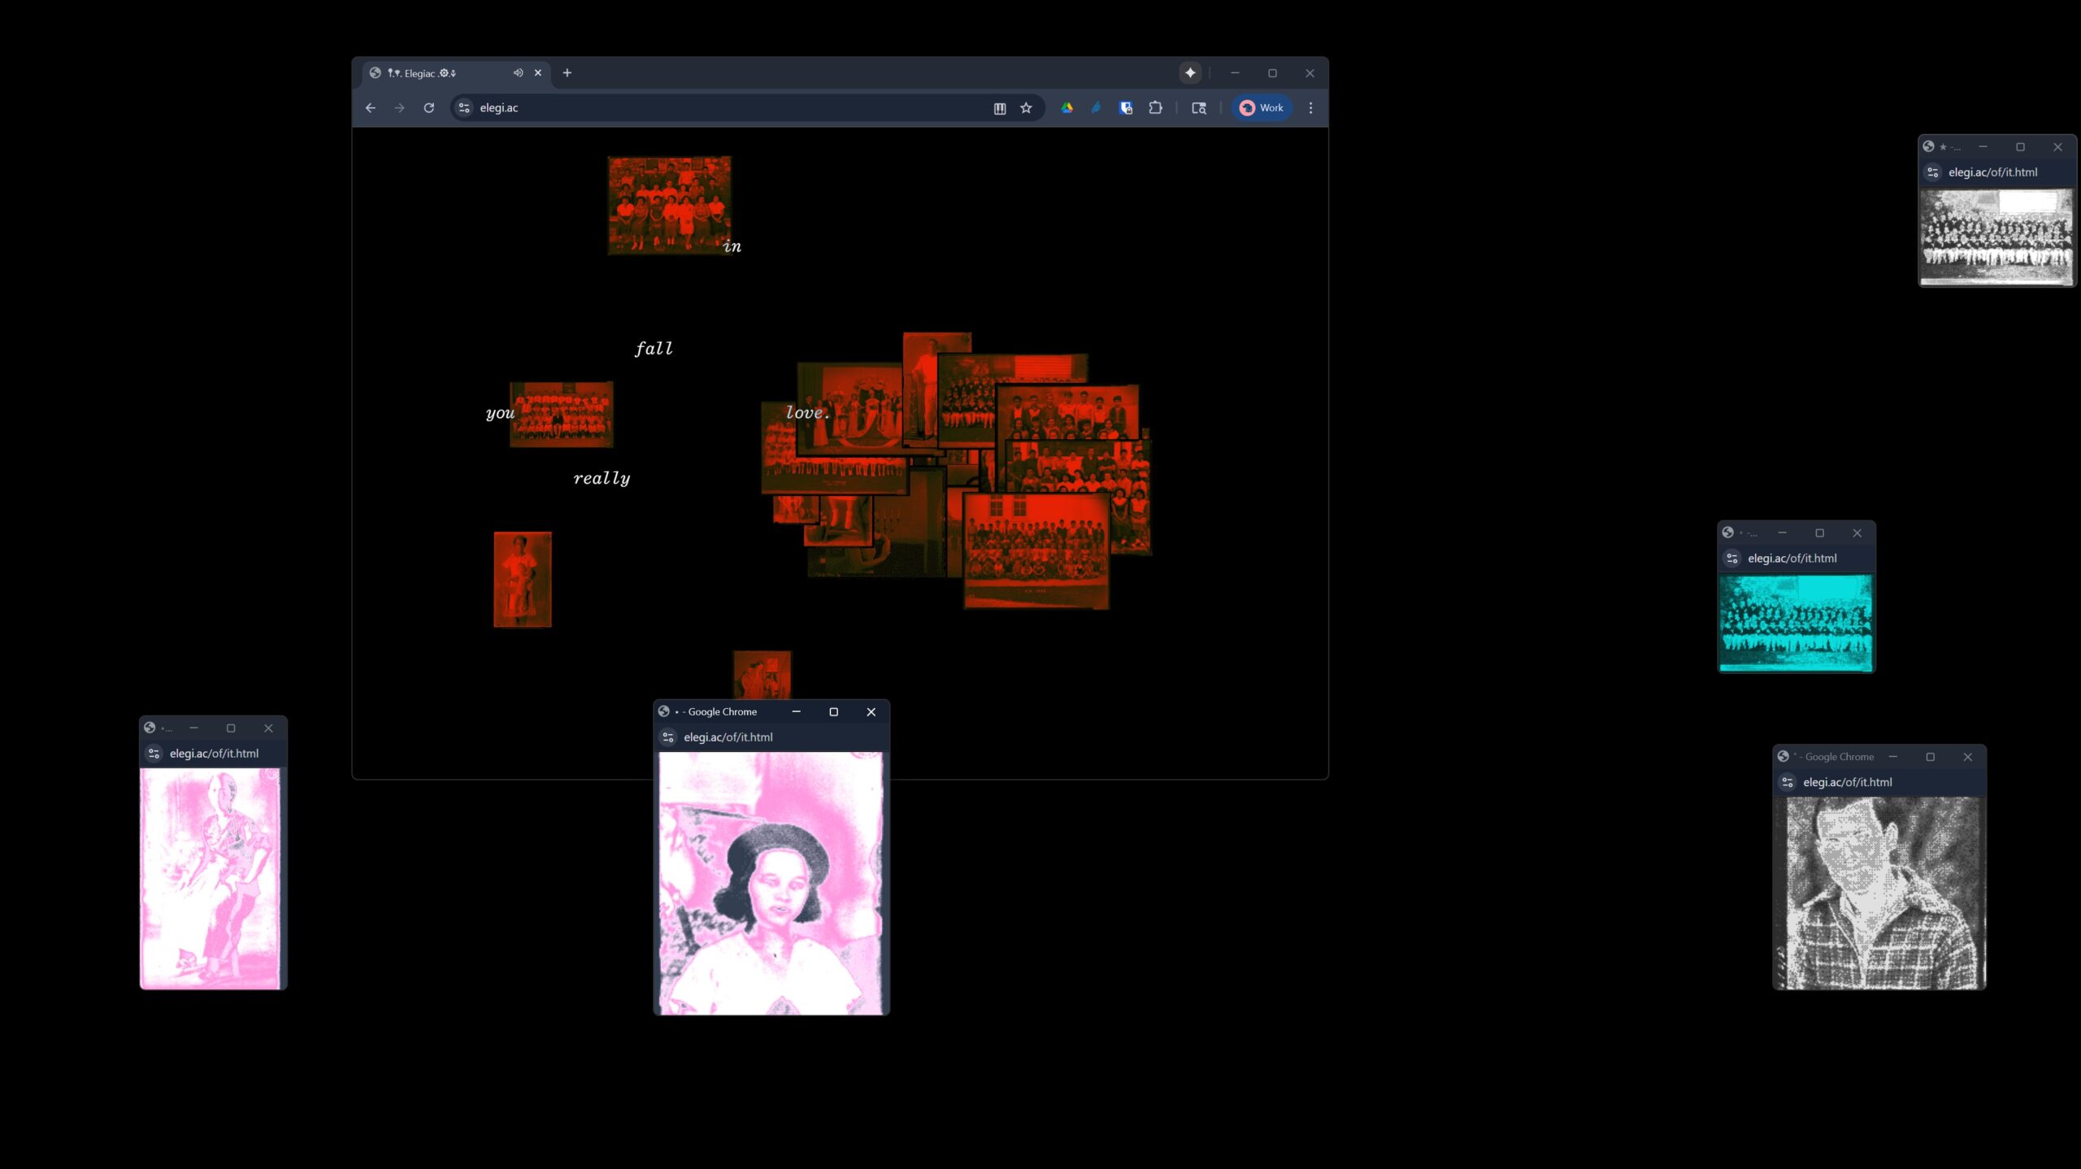
Task: Click the elegi.ac address bar
Action: tap(715, 107)
